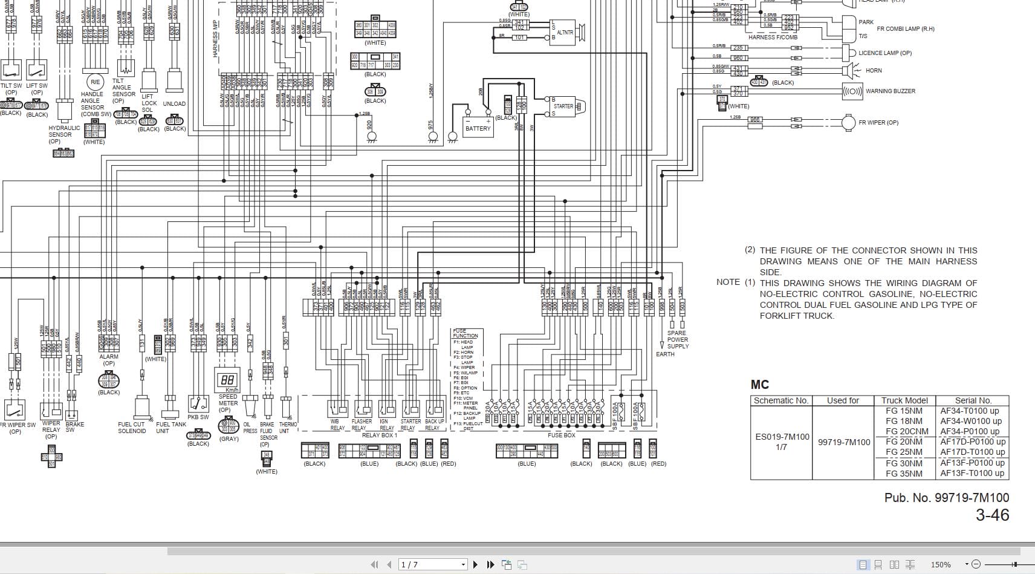Enable single page view mode
Screen dimensions: 1035x574
click(863, 564)
